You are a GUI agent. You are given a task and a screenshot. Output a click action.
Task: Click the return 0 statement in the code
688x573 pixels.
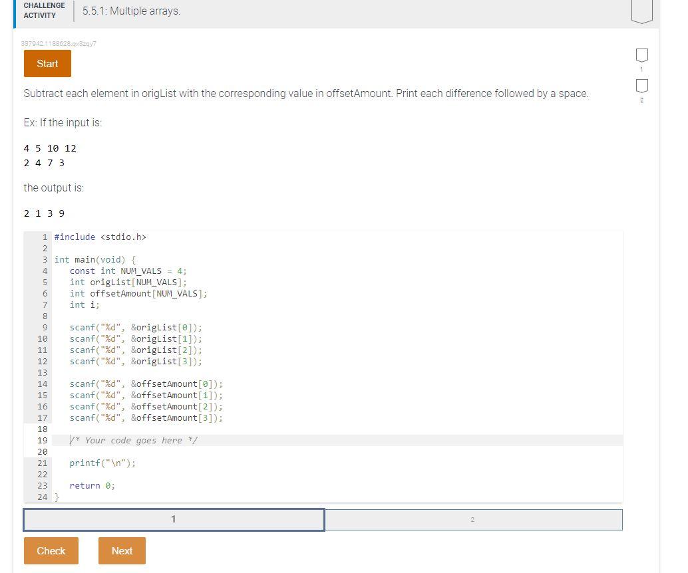[x=92, y=485]
